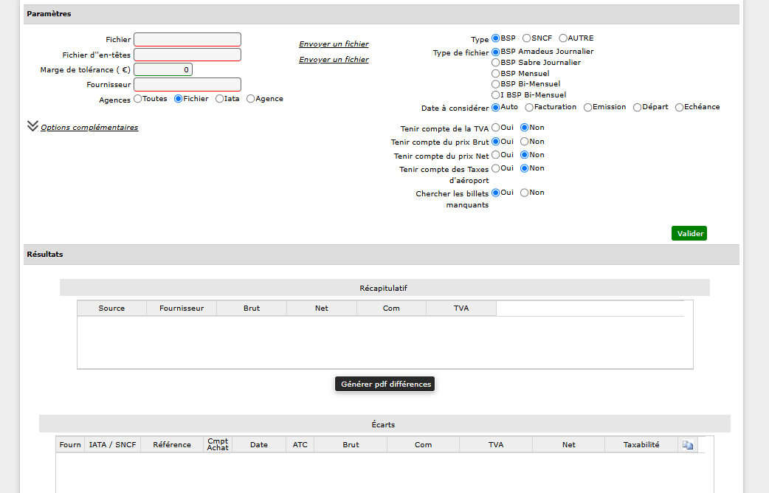The width and height of the screenshot is (769, 493).
Task: Click Générer pdf différences button
Action: (385, 384)
